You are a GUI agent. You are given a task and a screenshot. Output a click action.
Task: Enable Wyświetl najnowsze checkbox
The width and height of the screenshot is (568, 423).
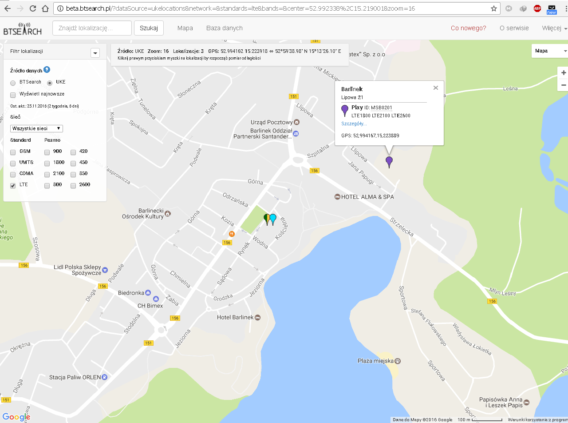pos(13,95)
